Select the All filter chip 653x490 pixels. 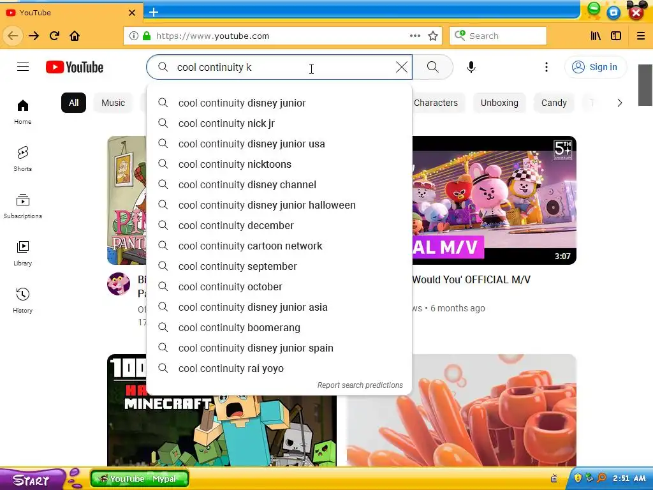(x=74, y=103)
